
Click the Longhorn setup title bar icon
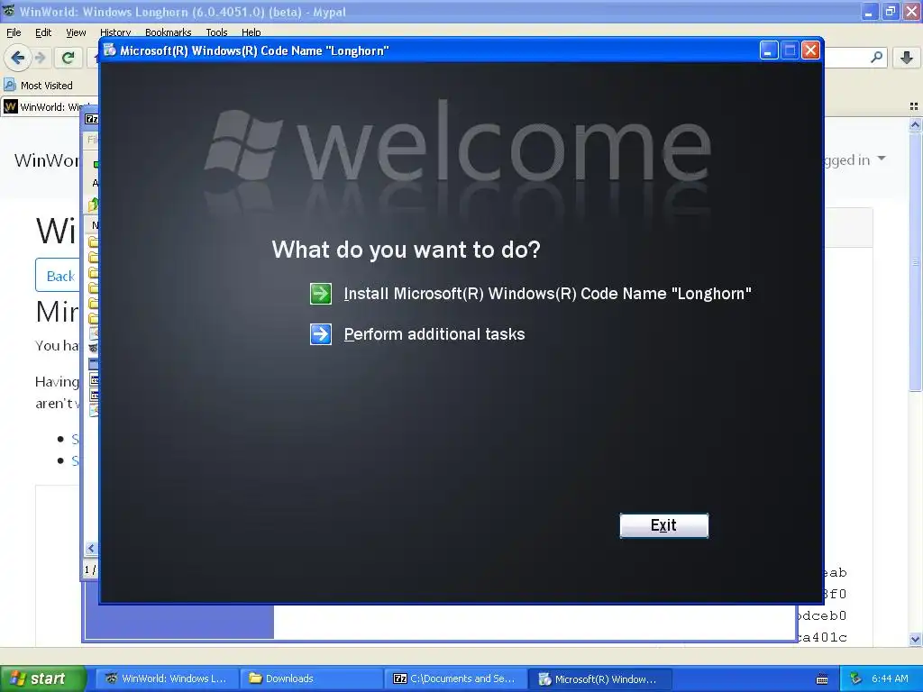pyautogui.click(x=110, y=50)
